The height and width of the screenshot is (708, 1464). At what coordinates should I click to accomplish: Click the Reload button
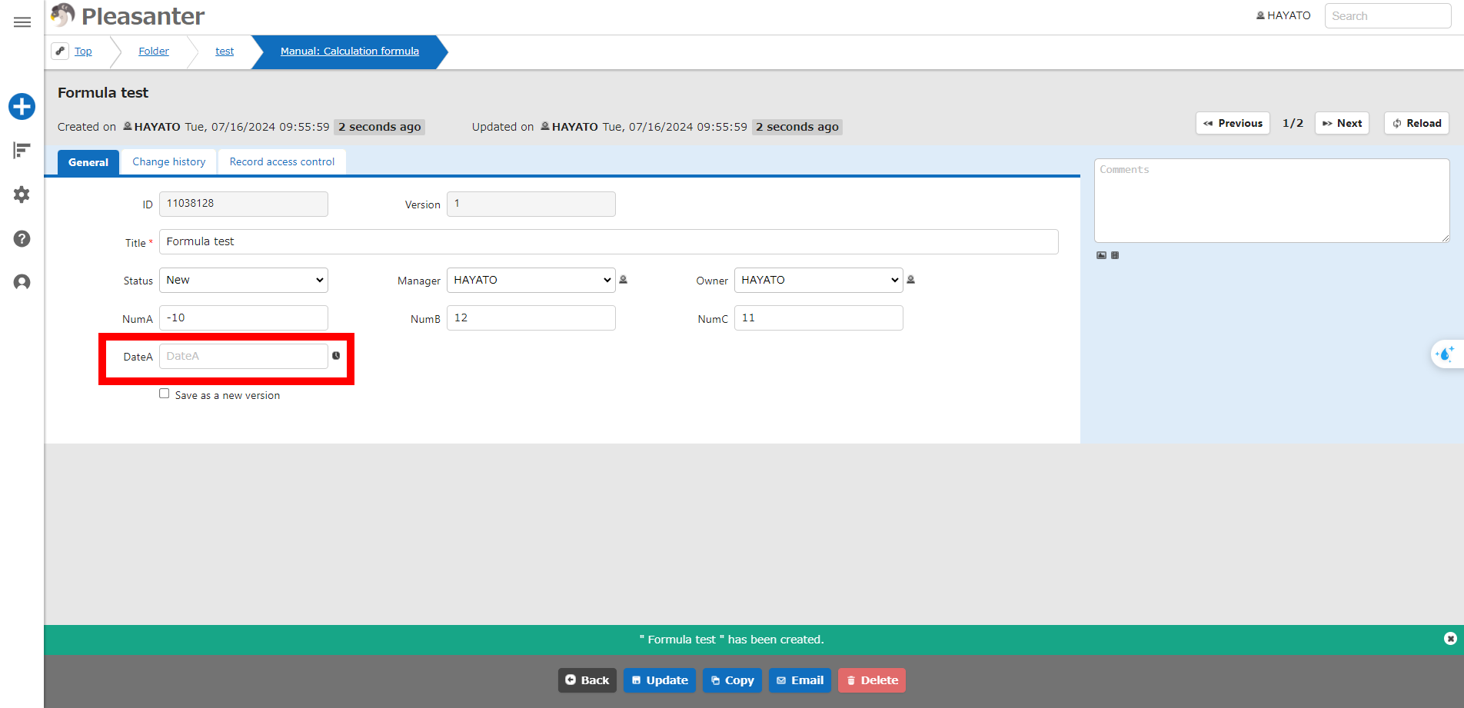pos(1416,123)
